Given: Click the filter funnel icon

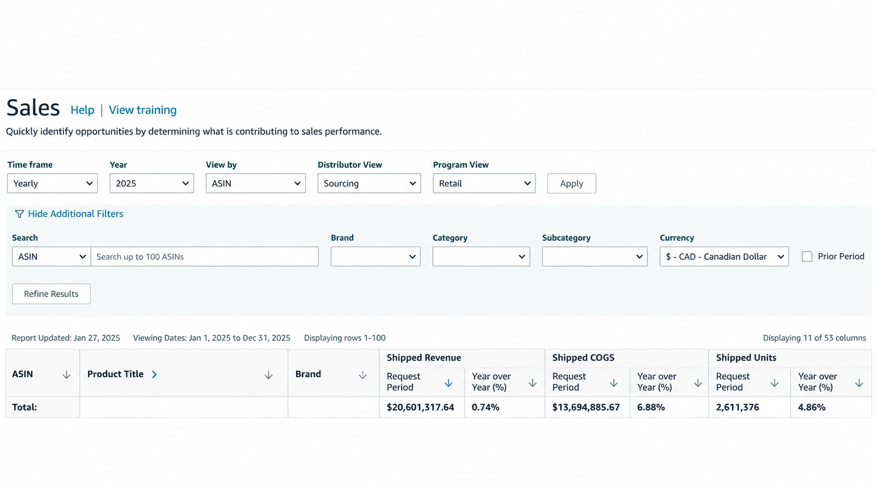Looking at the screenshot, I should point(19,214).
